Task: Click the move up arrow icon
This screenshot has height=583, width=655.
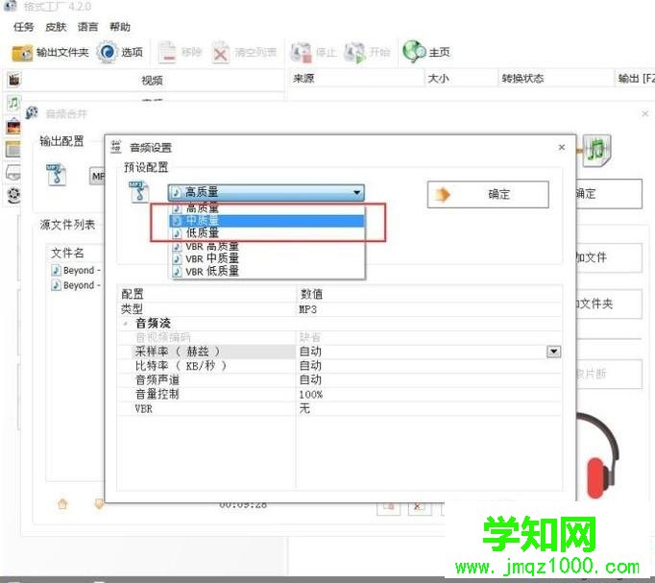Action: pos(62,504)
